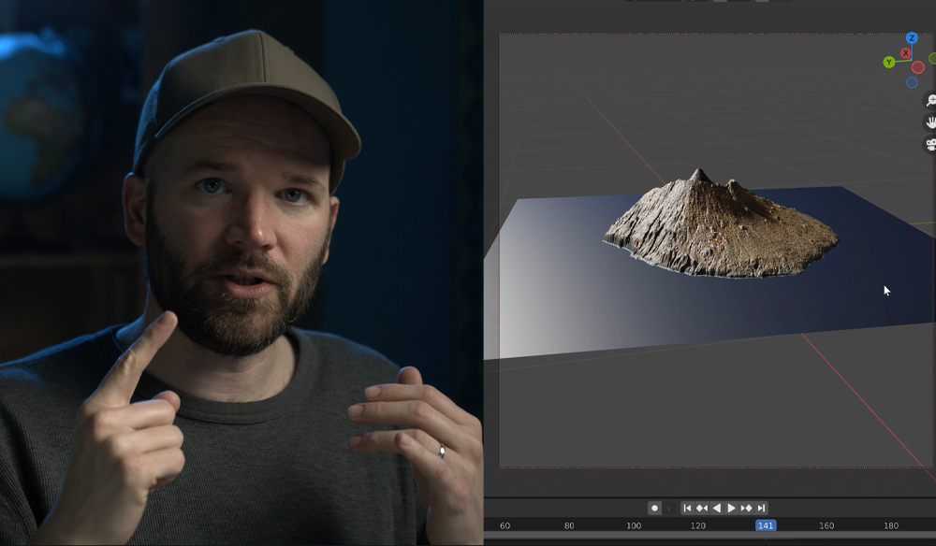Click the red negative-X sphere on the gizmo

click(917, 67)
